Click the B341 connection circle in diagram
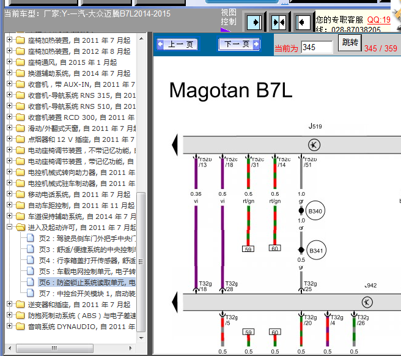This screenshot has height=356, width=401. (316, 250)
